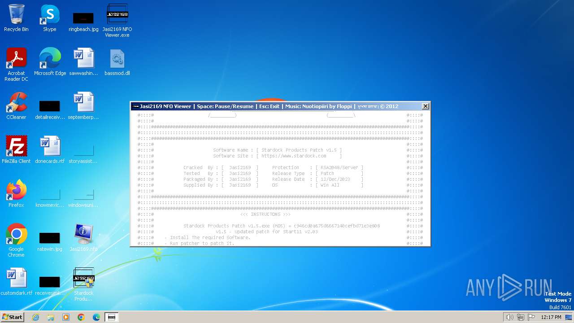Select the septemberp... Word document
The height and width of the screenshot is (323, 574).
(83, 106)
